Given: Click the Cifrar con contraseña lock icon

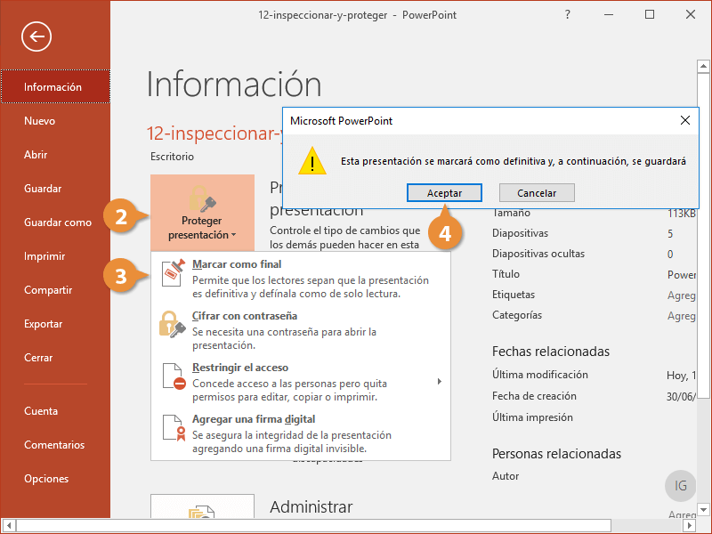Looking at the screenshot, I should pyautogui.click(x=172, y=325).
